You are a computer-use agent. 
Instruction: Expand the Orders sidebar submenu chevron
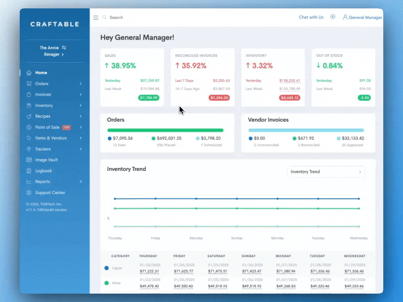pos(81,84)
